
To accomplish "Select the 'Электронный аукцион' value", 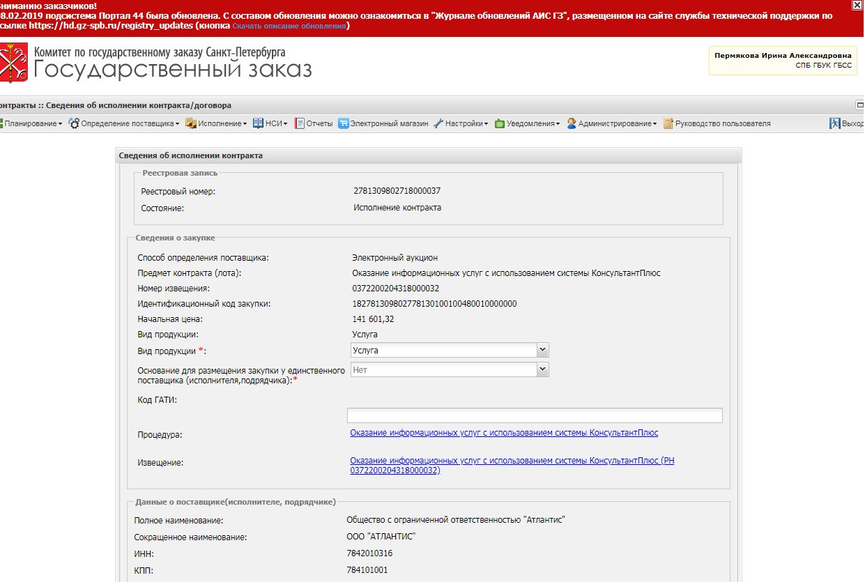I will point(395,258).
